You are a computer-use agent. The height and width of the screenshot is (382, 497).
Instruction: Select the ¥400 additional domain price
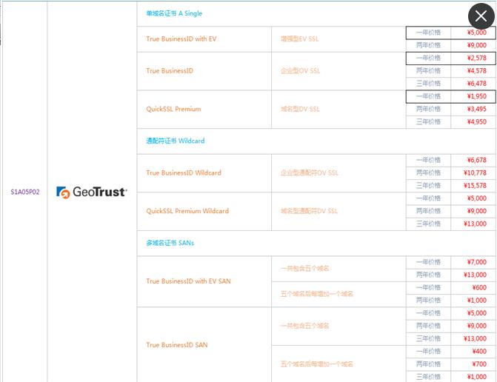point(479,351)
